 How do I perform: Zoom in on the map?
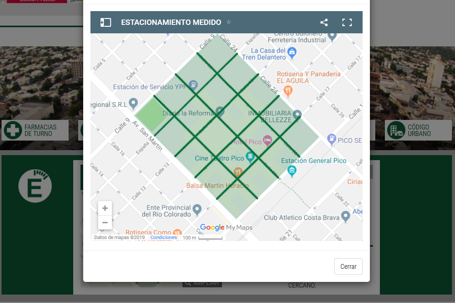coord(105,208)
